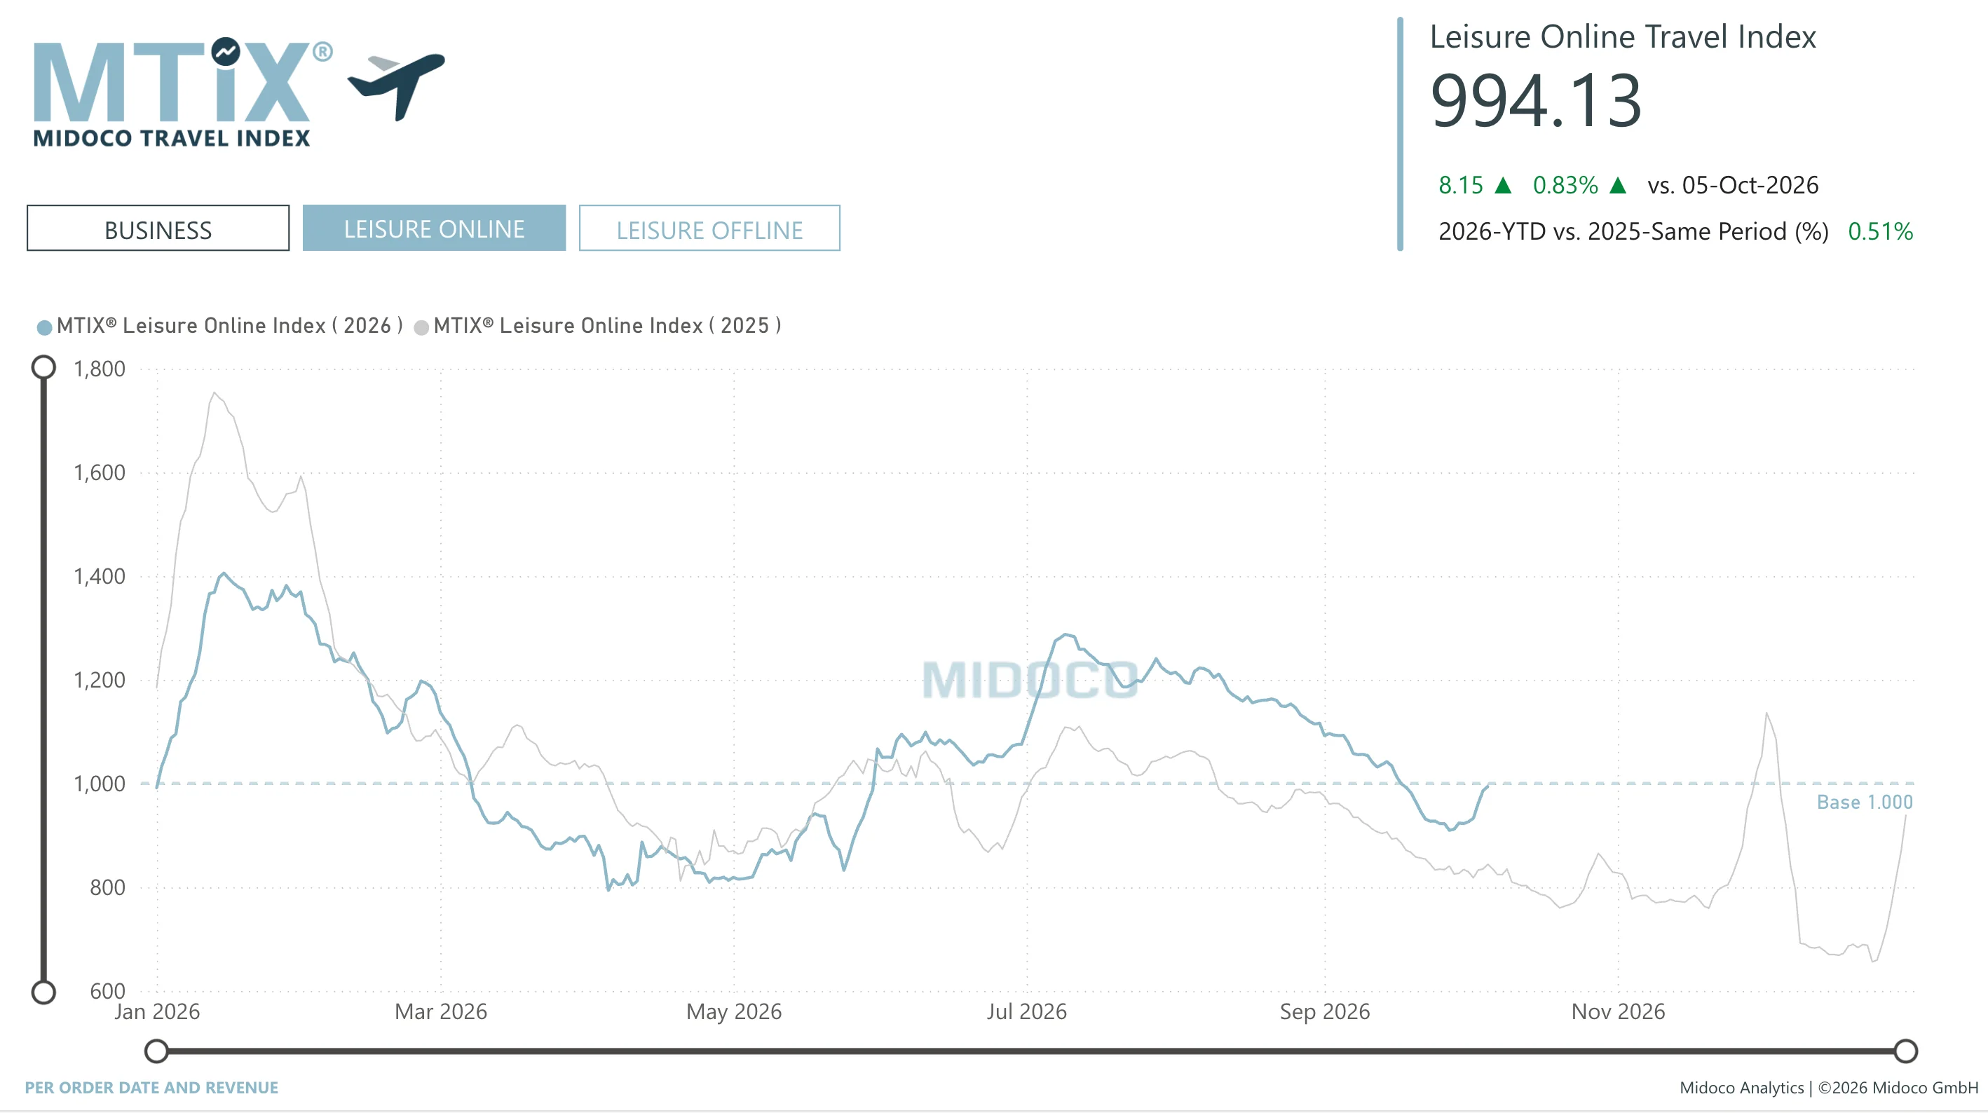Click the 'Sep 2026' x-axis label

1325,1011
